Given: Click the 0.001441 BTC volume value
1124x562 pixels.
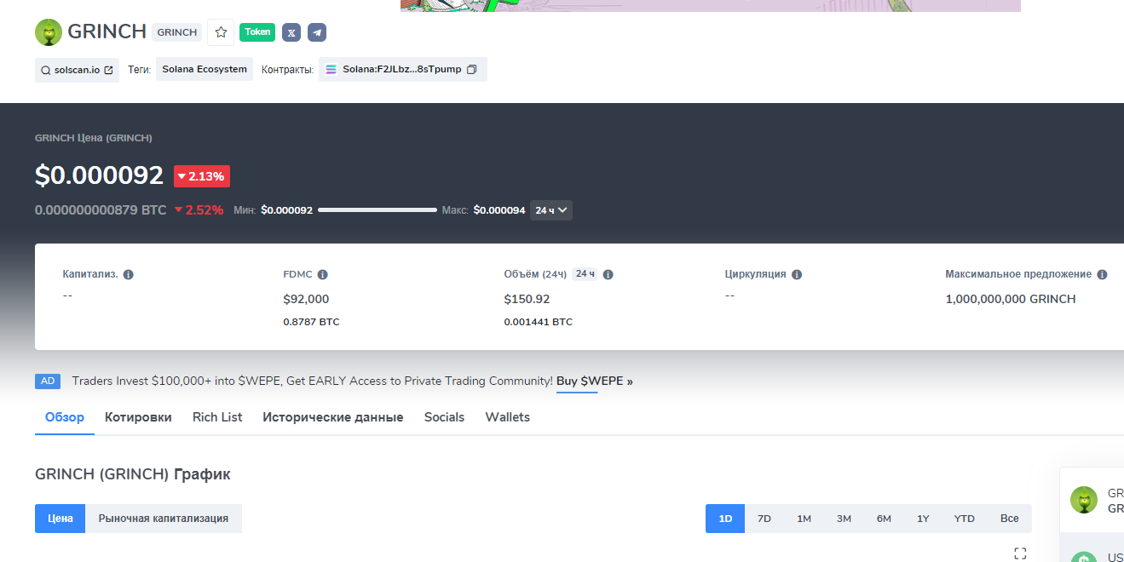Looking at the screenshot, I should tap(539, 322).
